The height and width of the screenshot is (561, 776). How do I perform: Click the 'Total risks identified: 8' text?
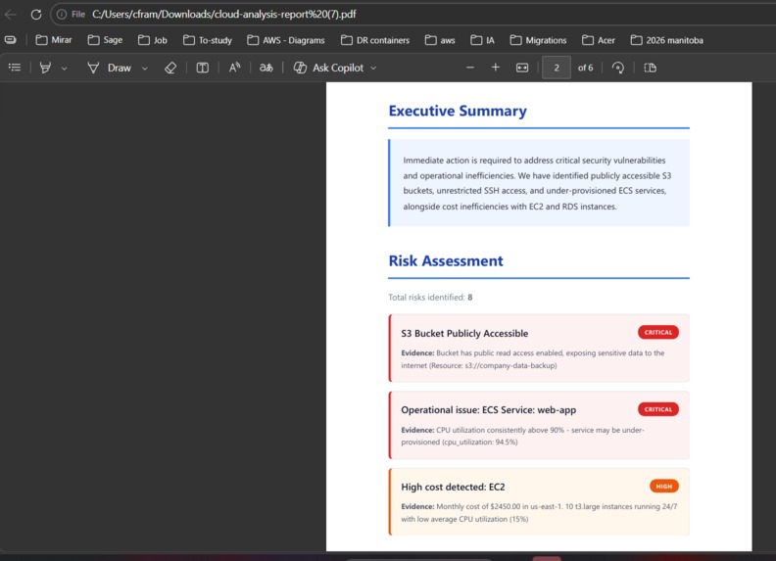(x=430, y=298)
